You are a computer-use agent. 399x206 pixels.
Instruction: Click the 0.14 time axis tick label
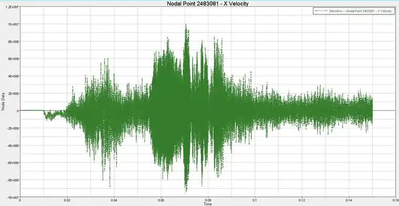[349, 200]
